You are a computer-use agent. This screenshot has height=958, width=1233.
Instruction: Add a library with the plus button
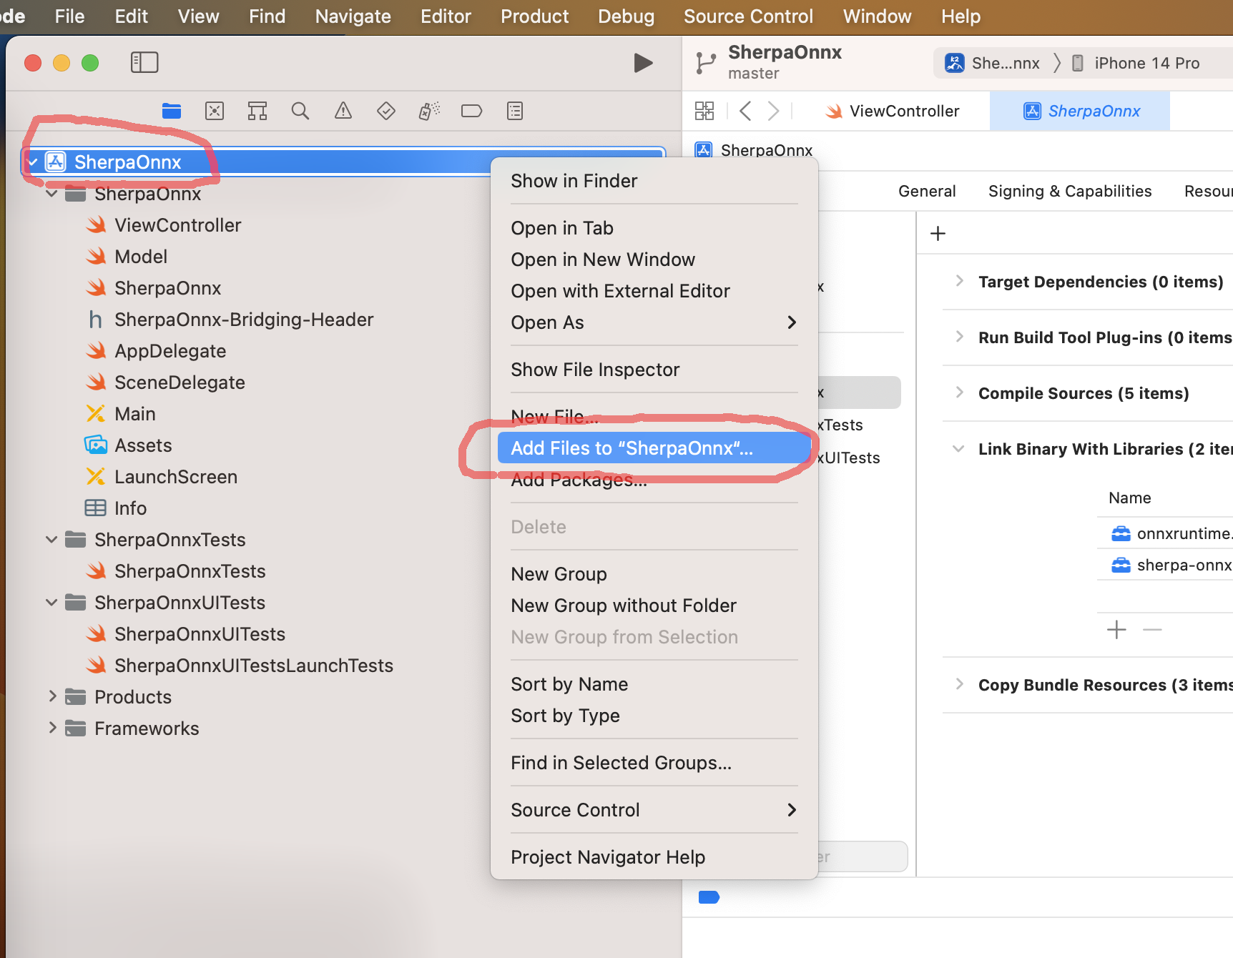(1116, 630)
